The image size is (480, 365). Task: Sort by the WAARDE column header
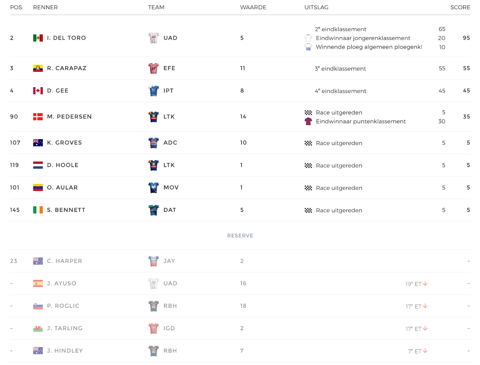pos(253,8)
